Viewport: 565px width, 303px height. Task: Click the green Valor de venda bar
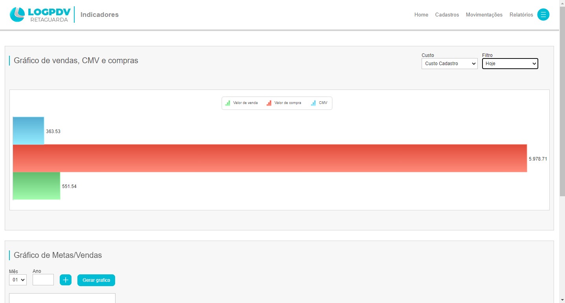pos(36,186)
